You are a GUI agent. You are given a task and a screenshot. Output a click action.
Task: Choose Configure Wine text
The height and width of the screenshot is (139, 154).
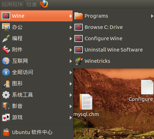pyautogui.click(x=104, y=39)
